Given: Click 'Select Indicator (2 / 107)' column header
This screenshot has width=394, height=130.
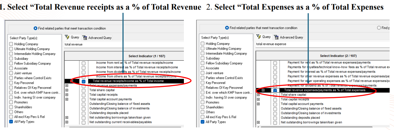Looking at the screenshot, I should 338,56.
